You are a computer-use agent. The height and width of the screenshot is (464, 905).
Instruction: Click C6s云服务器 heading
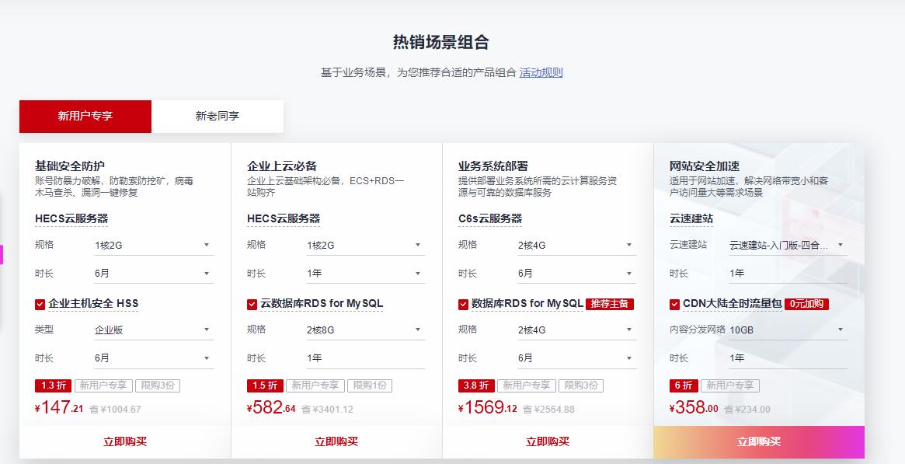490,218
